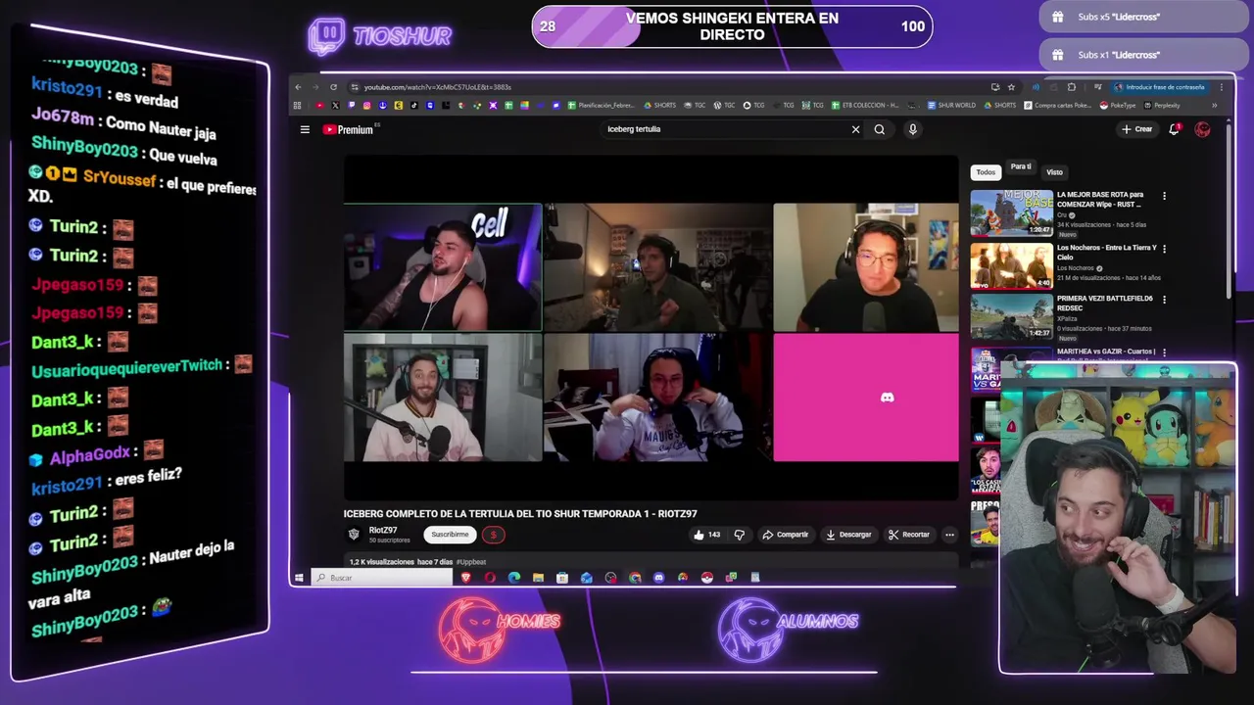Viewport: 1254px width, 705px height.
Task: Go back with the browser back arrow
Action: click(299, 87)
